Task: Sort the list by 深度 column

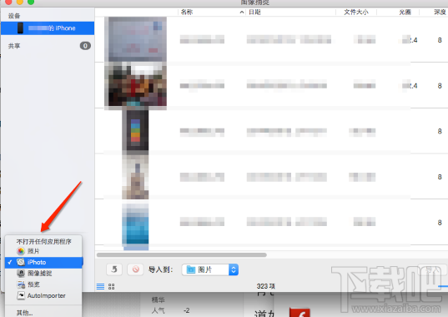Action: tap(440, 12)
